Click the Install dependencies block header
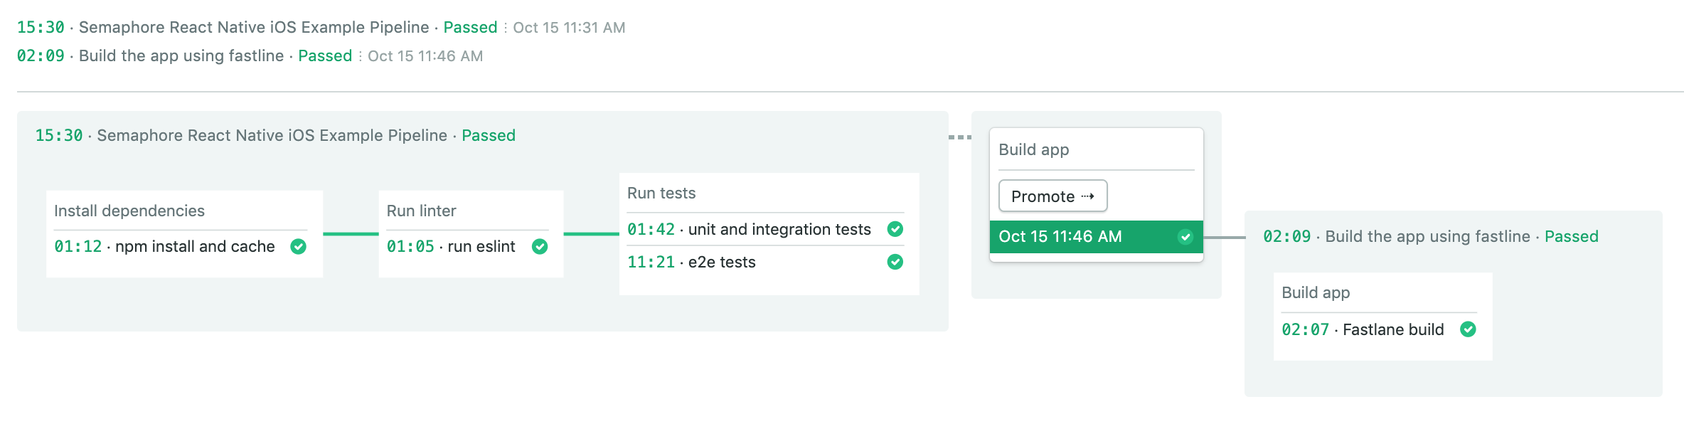The image size is (1684, 424). (129, 211)
